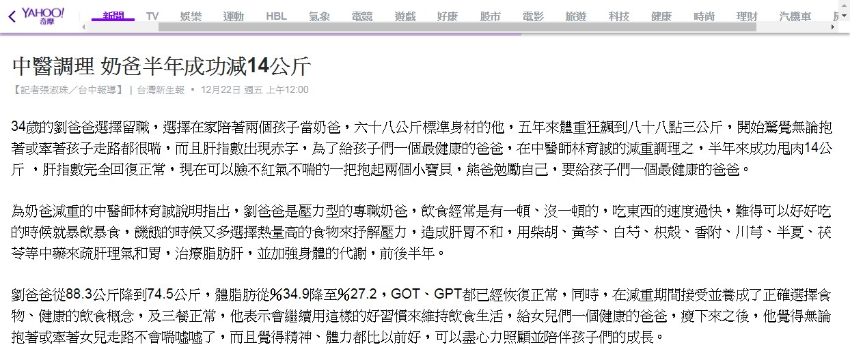Switch to the 電影 tab
850x362 pixels.
533,16
